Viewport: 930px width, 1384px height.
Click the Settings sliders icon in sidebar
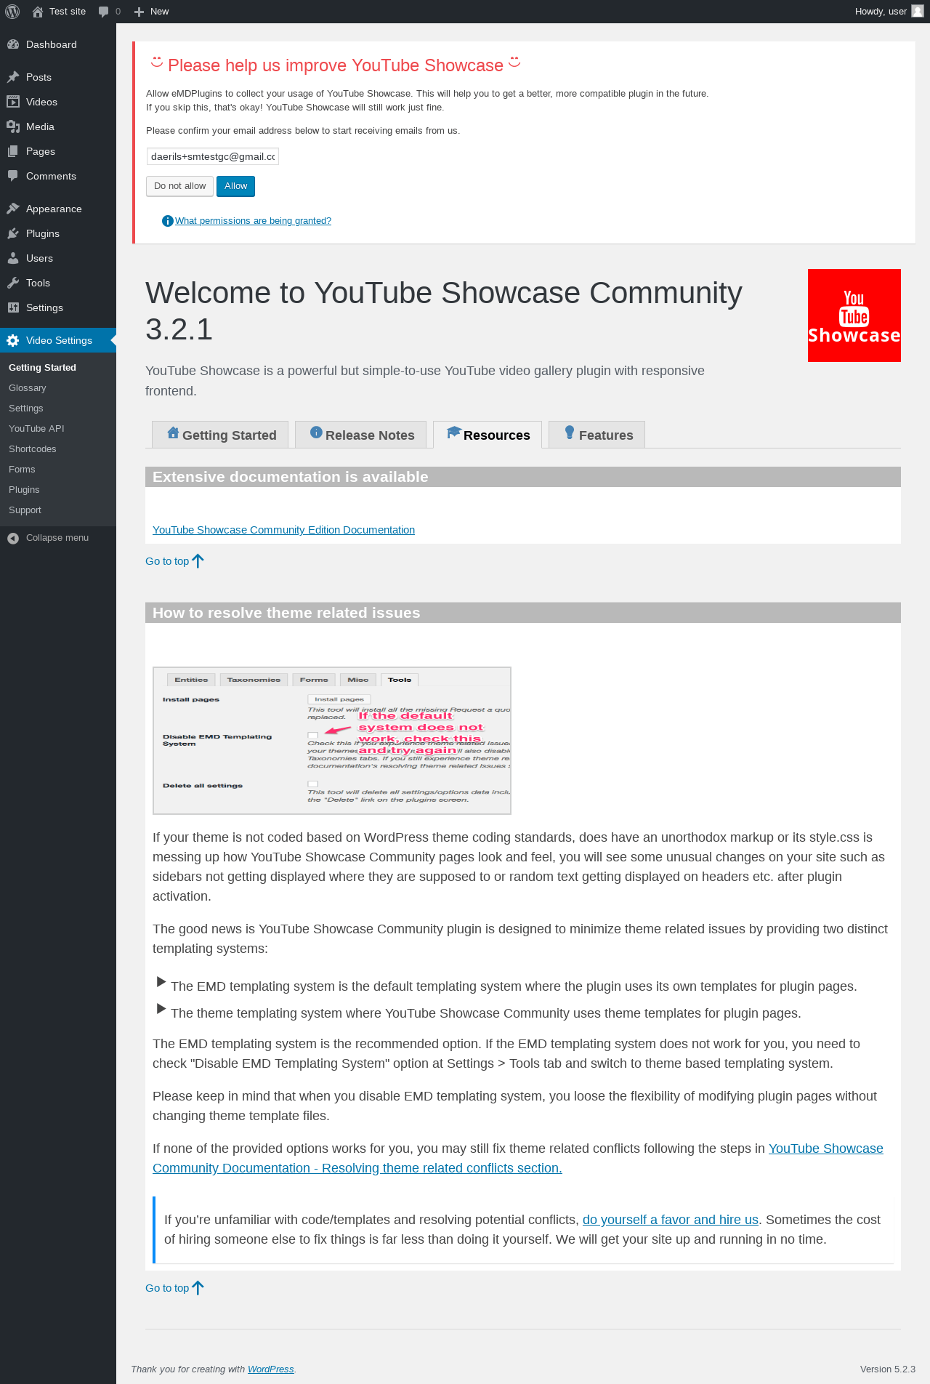(x=13, y=307)
